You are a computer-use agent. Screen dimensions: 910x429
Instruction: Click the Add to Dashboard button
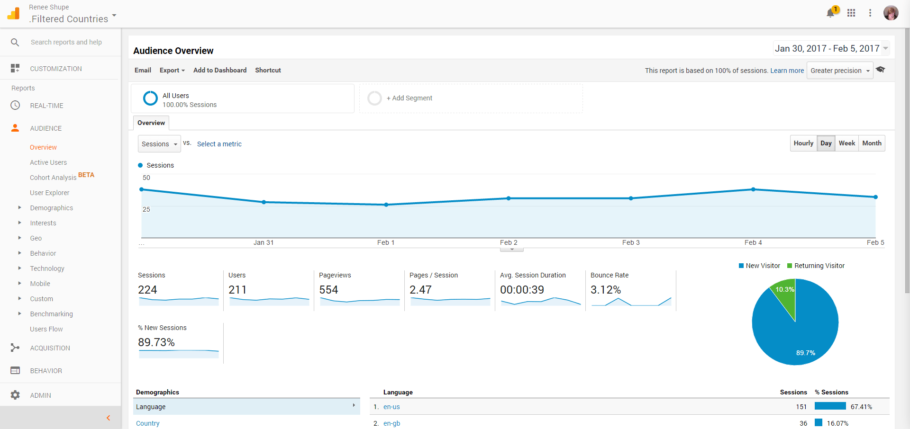pyautogui.click(x=219, y=70)
